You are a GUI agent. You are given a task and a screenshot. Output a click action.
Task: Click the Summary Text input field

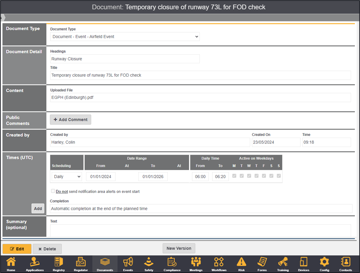click(200, 230)
